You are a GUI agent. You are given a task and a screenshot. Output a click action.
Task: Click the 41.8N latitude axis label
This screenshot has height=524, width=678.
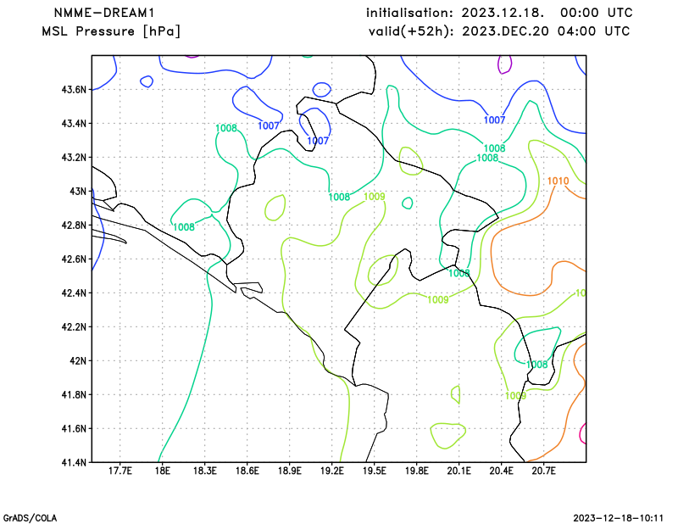pyautogui.click(x=74, y=394)
